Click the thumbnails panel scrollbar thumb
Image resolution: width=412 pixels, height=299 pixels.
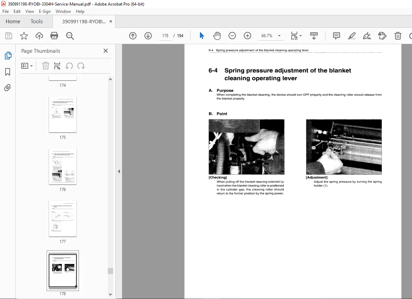110,271
